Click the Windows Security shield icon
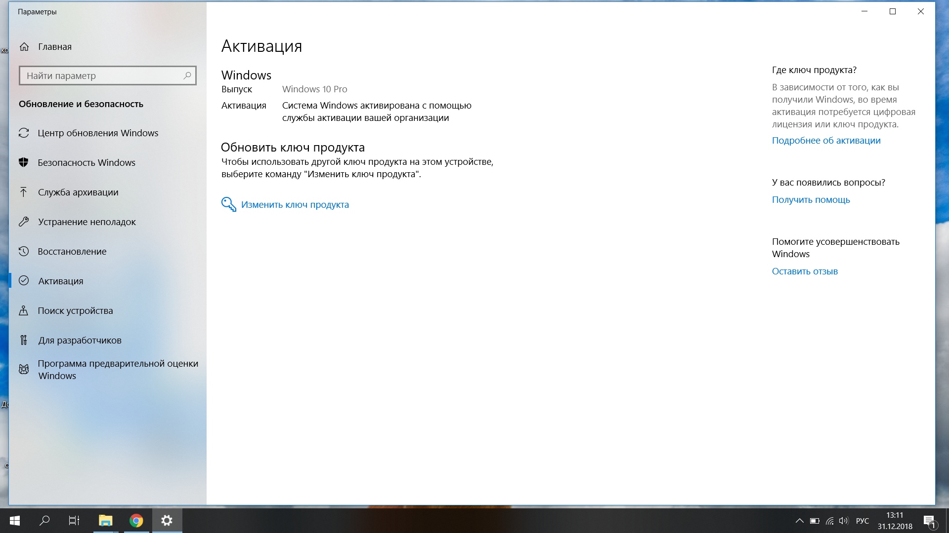The image size is (949, 533). click(x=24, y=162)
